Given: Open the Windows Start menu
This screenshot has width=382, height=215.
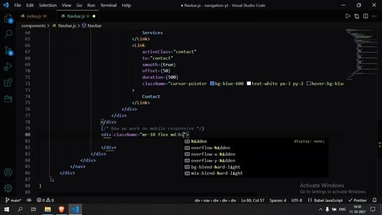Looking at the screenshot, I should click(x=7, y=210).
